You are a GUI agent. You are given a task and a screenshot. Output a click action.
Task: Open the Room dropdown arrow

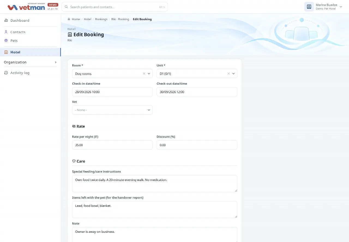click(x=149, y=73)
